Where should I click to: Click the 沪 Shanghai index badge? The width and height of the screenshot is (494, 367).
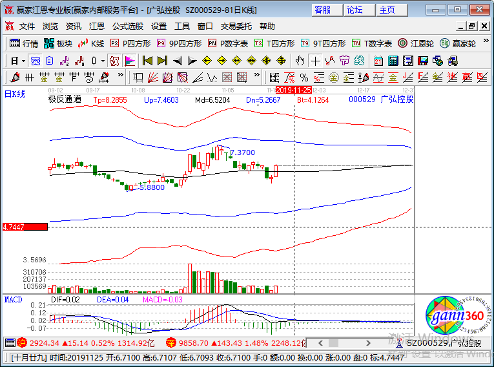tap(23, 342)
